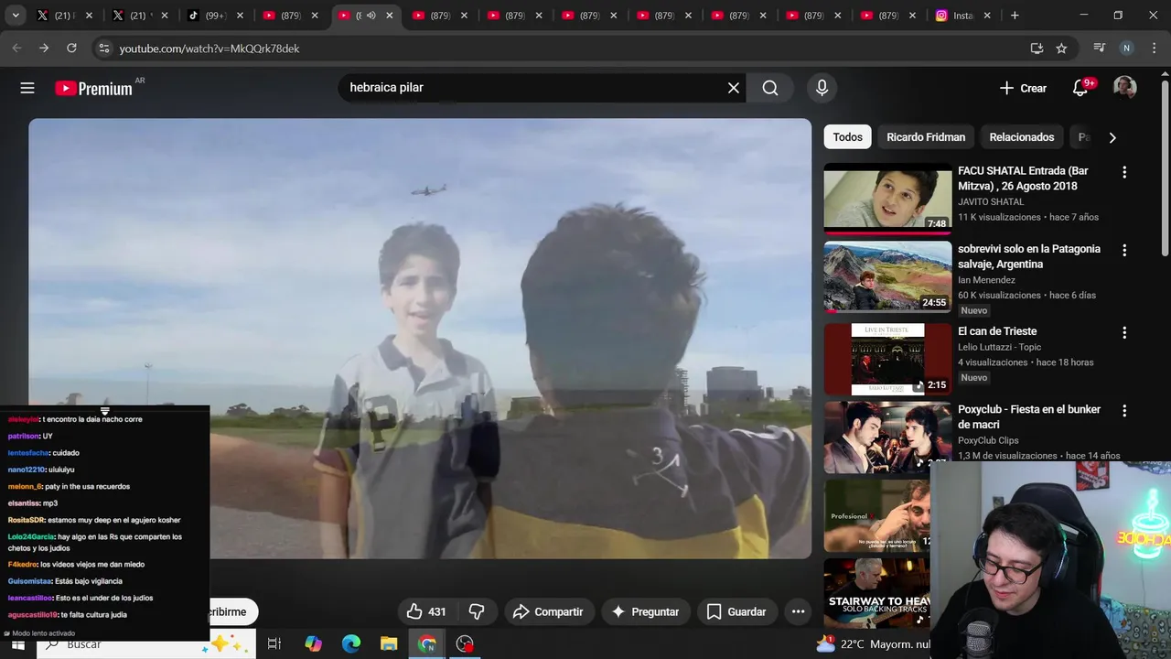Share the video via Compartir
The image size is (1171, 659).
point(548,611)
